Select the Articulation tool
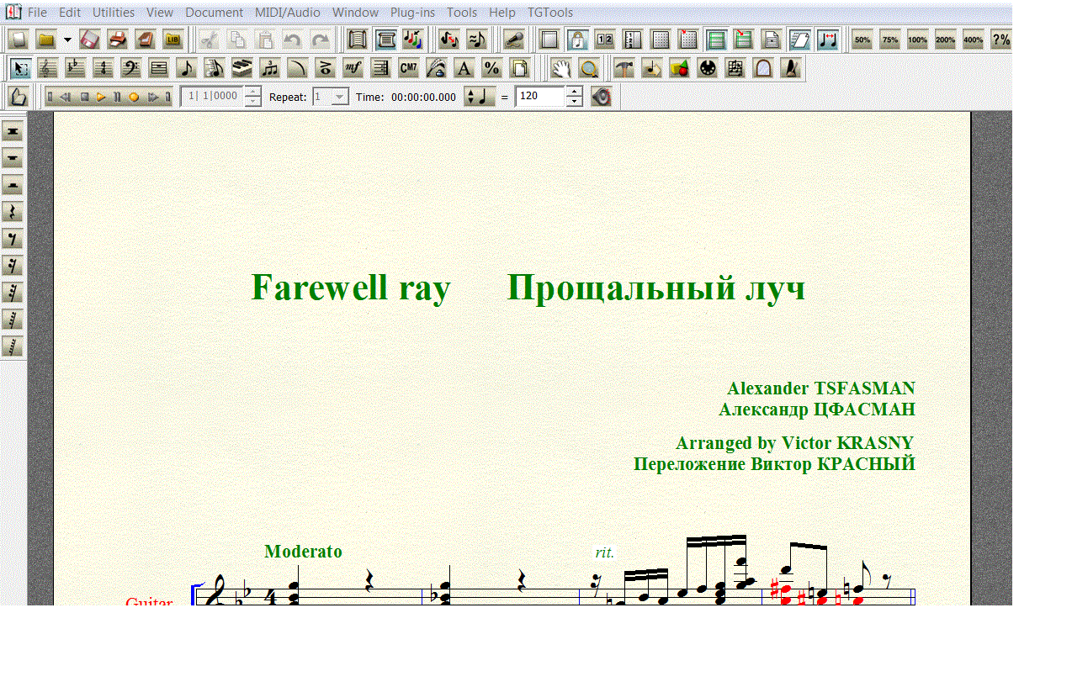 pos(325,68)
